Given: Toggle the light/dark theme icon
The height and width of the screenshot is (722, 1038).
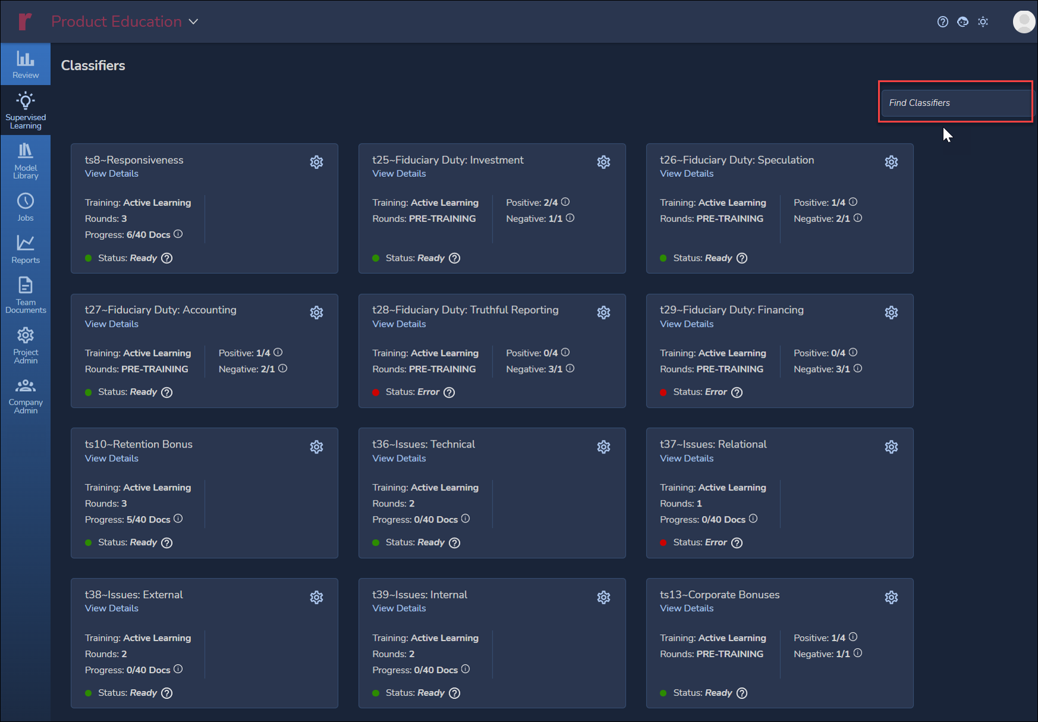Looking at the screenshot, I should [x=983, y=22].
